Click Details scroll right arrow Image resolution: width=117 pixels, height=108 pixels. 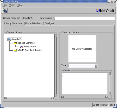click(x=107, y=97)
